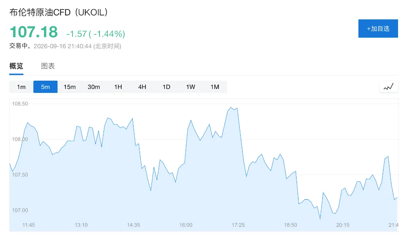Click the chart peak near 17:25
406x238 pixels.
[231, 108]
